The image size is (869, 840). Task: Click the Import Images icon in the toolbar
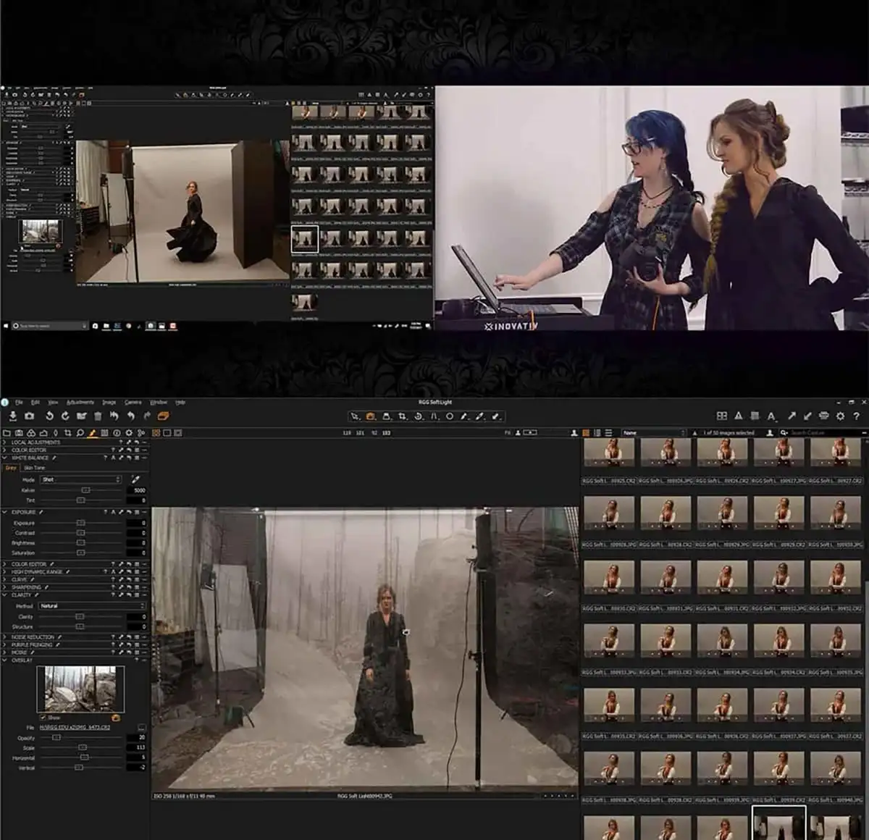click(x=13, y=416)
